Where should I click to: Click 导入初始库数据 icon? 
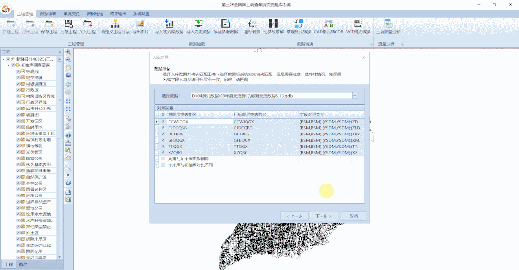point(169,26)
